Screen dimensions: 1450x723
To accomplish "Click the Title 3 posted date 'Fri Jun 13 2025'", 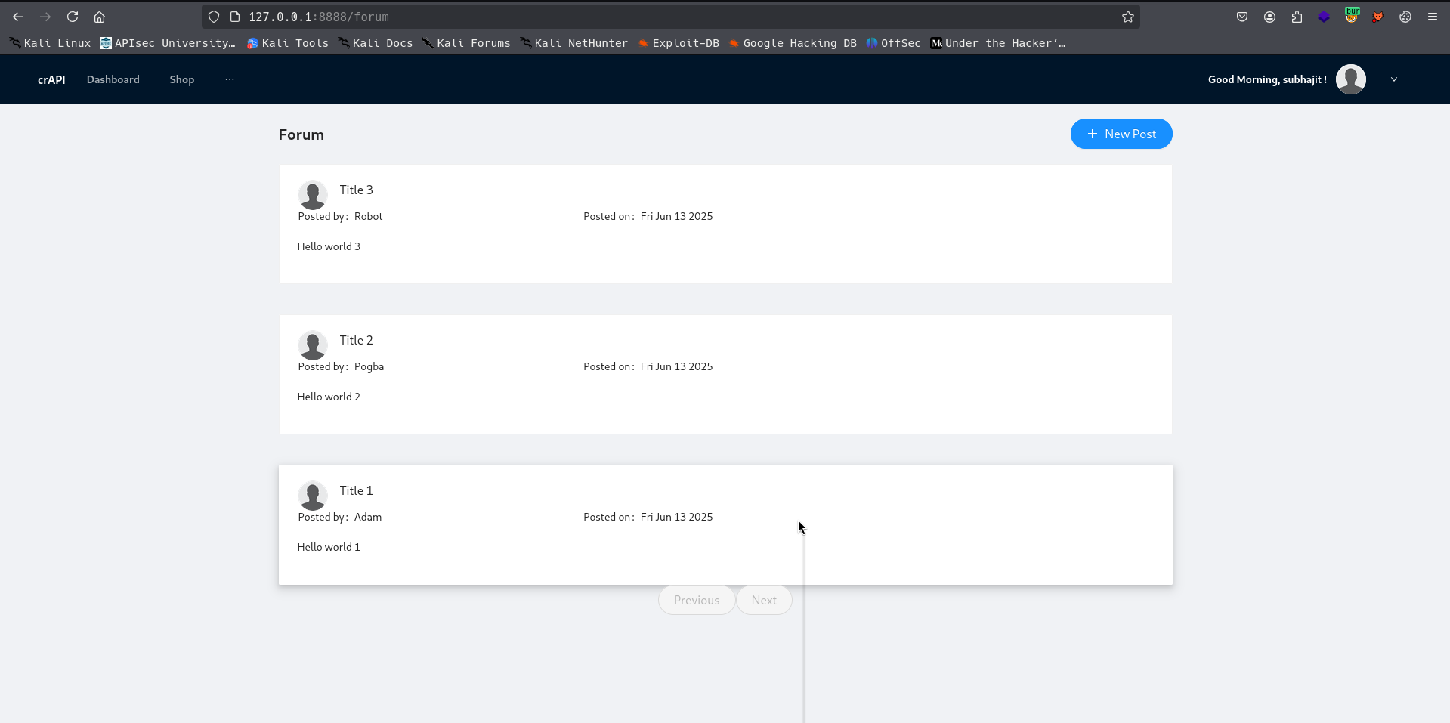I will pyautogui.click(x=676, y=216).
